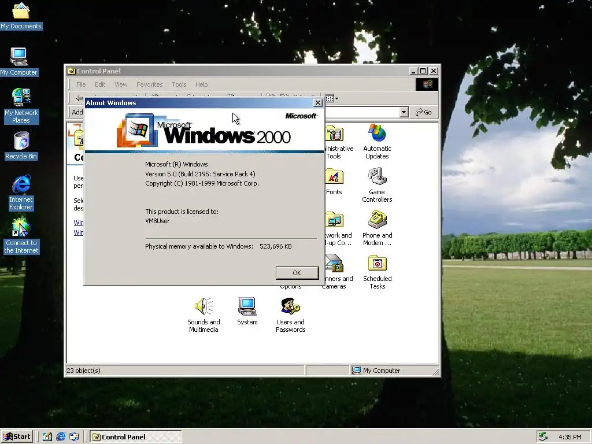Open the Tools menu

(179, 84)
